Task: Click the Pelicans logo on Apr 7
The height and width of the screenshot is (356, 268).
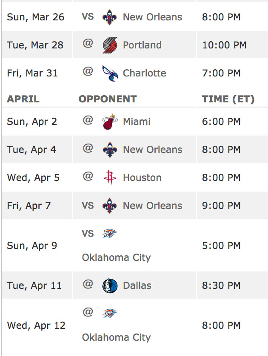Action: 110,206
